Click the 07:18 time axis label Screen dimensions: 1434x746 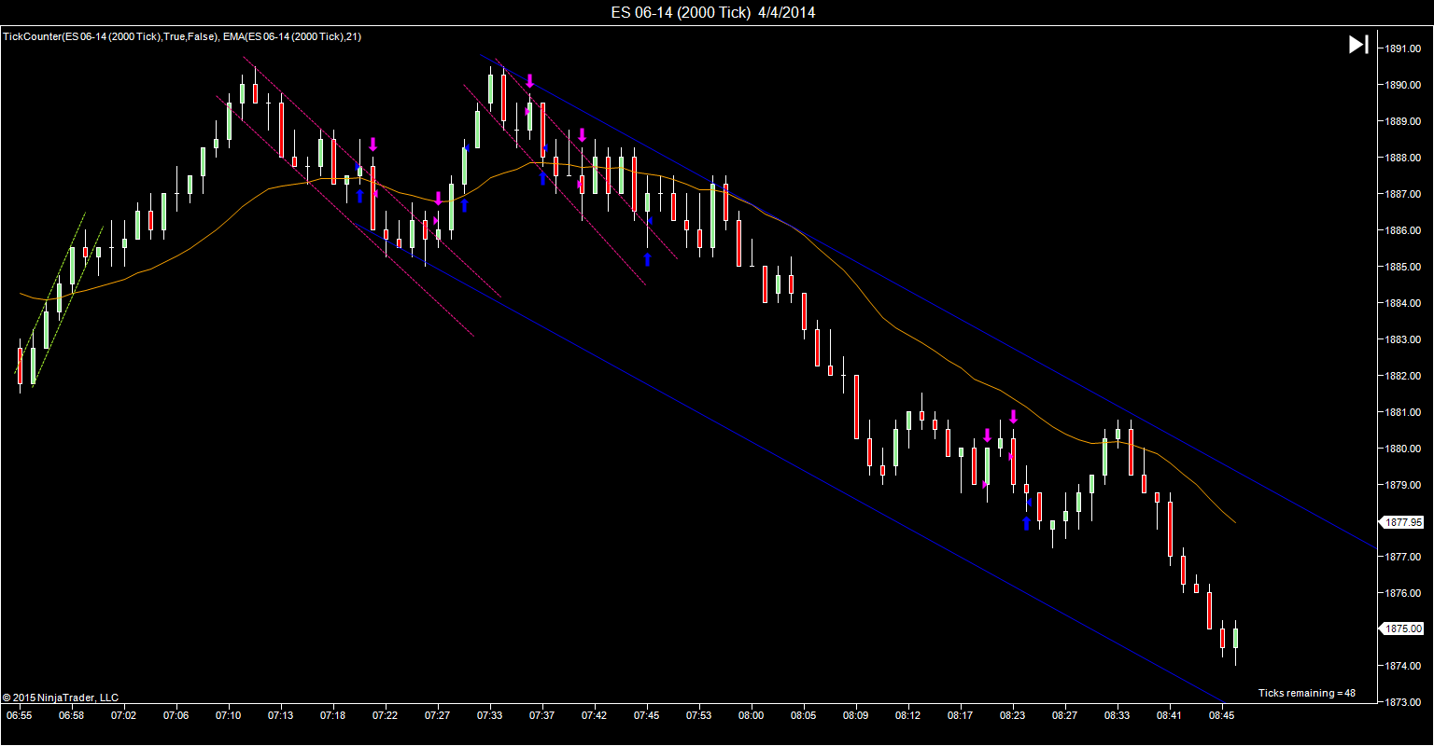pyautogui.click(x=333, y=716)
